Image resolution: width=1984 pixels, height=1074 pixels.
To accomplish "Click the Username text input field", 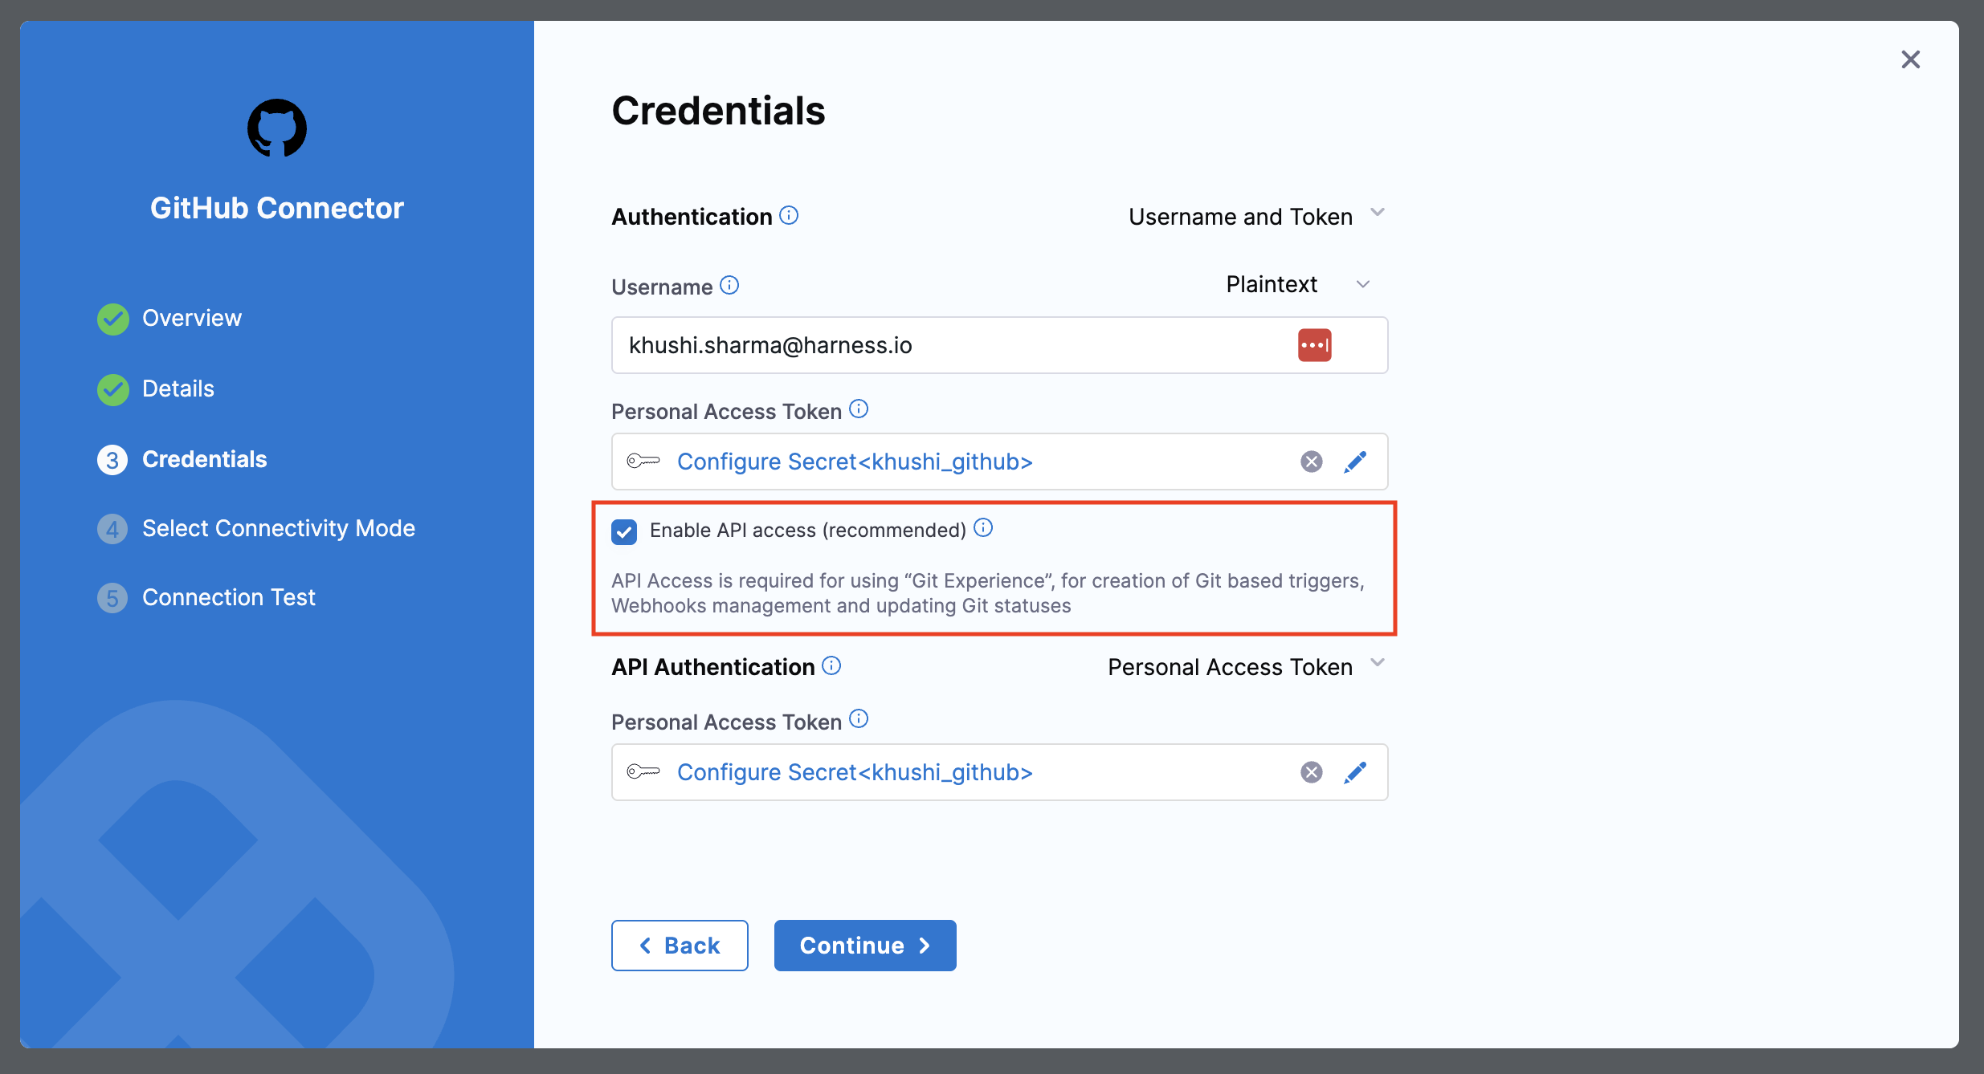I will tap(948, 345).
